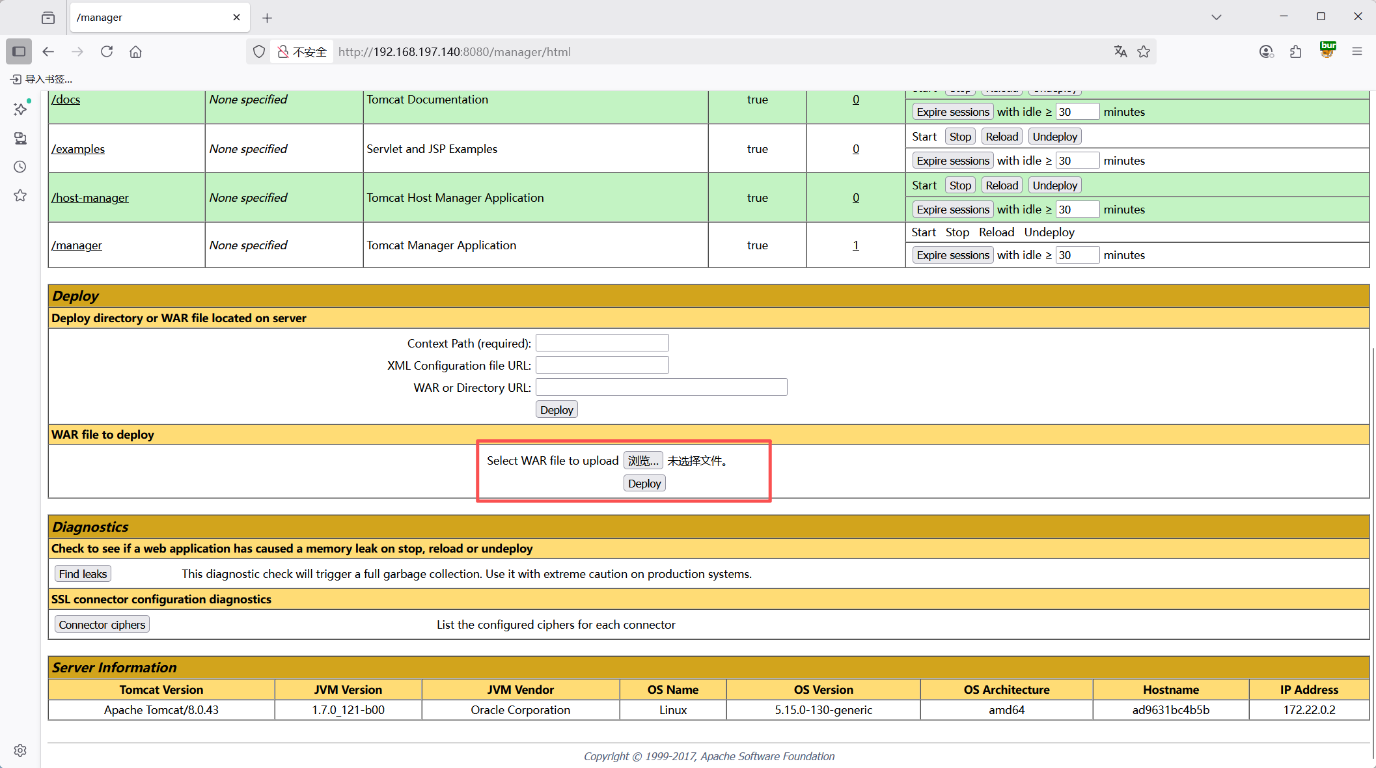The height and width of the screenshot is (768, 1376).
Task: Undeploy the /host-manager application
Action: click(x=1054, y=185)
